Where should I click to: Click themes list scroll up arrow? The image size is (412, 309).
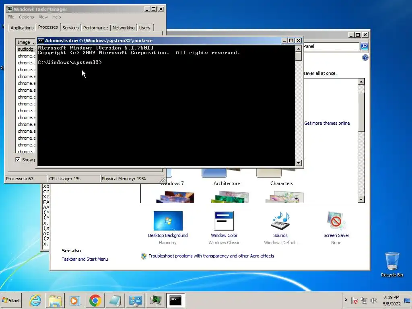point(361,82)
